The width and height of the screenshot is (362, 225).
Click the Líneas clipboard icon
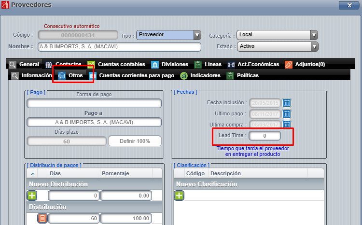pos(197,64)
